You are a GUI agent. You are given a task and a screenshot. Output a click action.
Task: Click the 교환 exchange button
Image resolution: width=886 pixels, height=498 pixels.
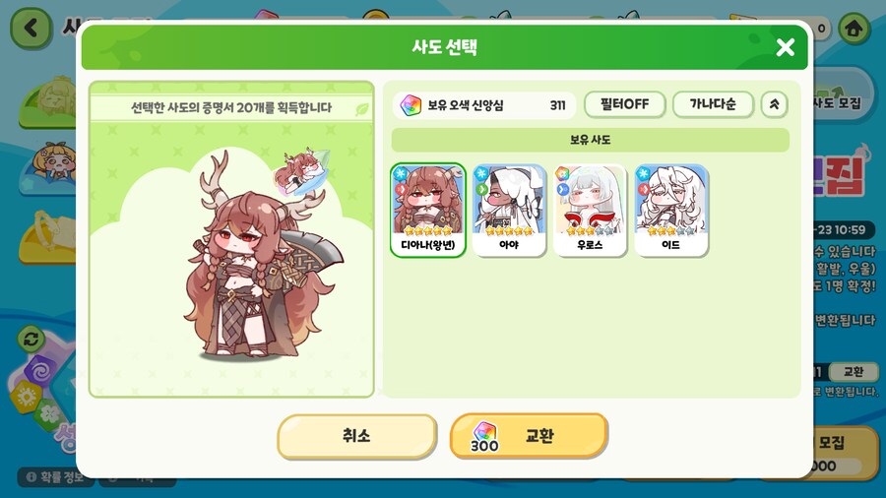click(x=529, y=435)
